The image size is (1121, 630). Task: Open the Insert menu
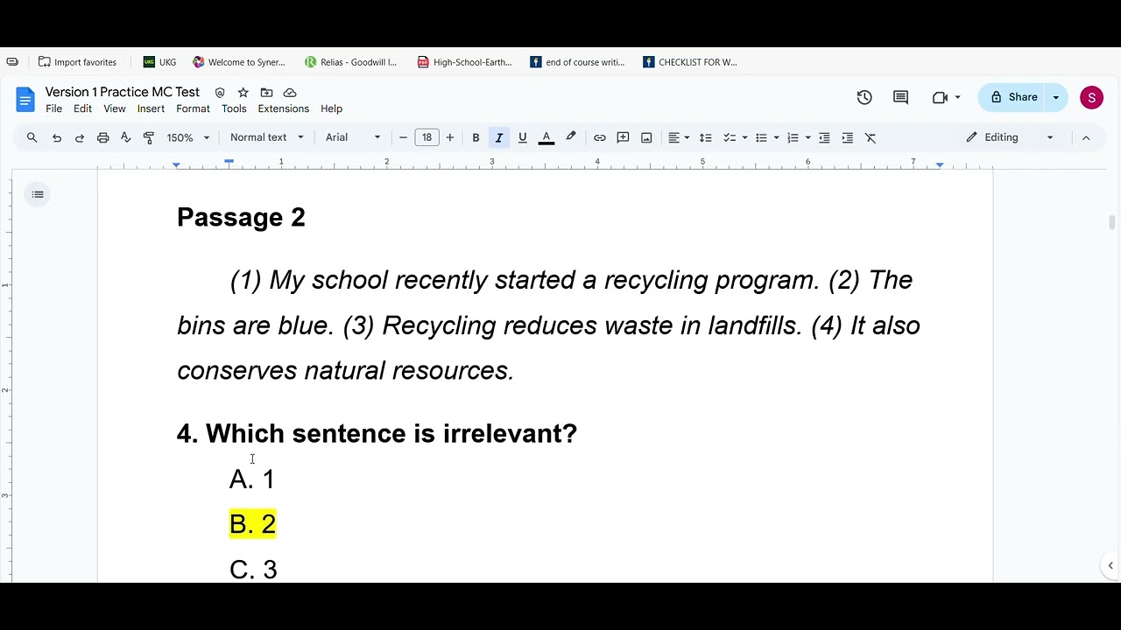tap(151, 108)
